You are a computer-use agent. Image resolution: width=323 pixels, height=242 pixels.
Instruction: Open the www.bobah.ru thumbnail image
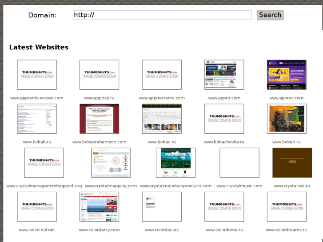287,119
